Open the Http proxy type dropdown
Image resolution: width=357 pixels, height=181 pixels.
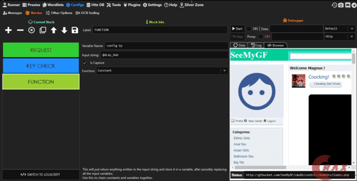pos(339,37)
